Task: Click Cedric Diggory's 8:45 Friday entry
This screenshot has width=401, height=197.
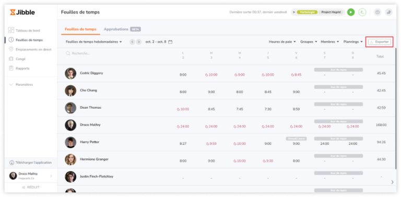Action: (x=296, y=75)
